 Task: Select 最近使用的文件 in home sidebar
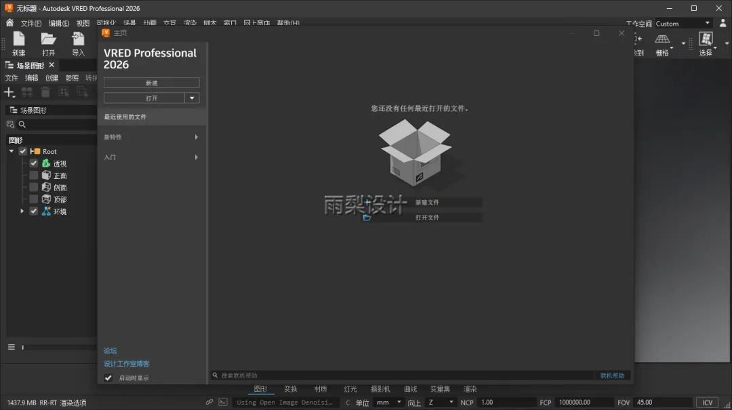pos(152,117)
